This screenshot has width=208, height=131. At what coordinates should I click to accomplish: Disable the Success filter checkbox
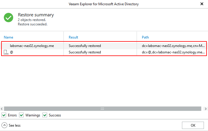45,115
